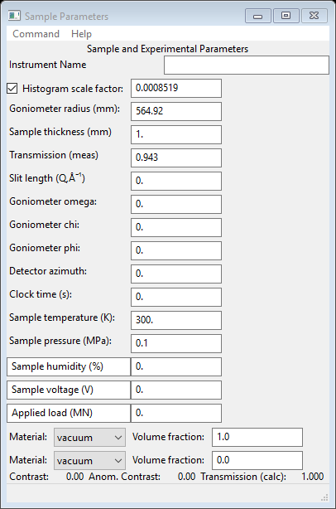This screenshot has width=336, height=509.
Task: Select the Sample pressure (MPa) field
Action: tap(176, 343)
